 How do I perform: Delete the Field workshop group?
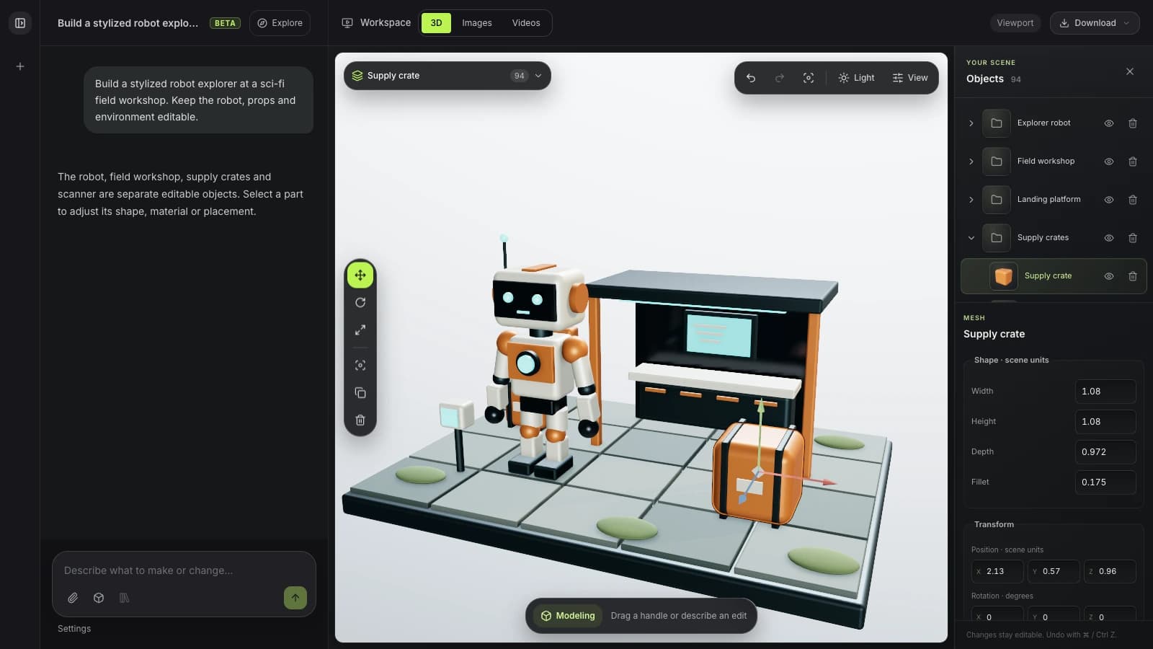(1133, 162)
